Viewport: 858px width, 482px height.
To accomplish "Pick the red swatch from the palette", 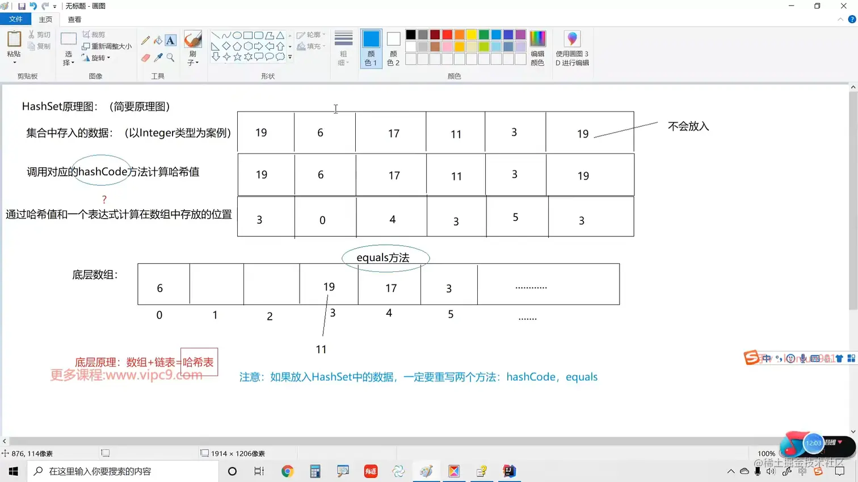I will 447,35.
